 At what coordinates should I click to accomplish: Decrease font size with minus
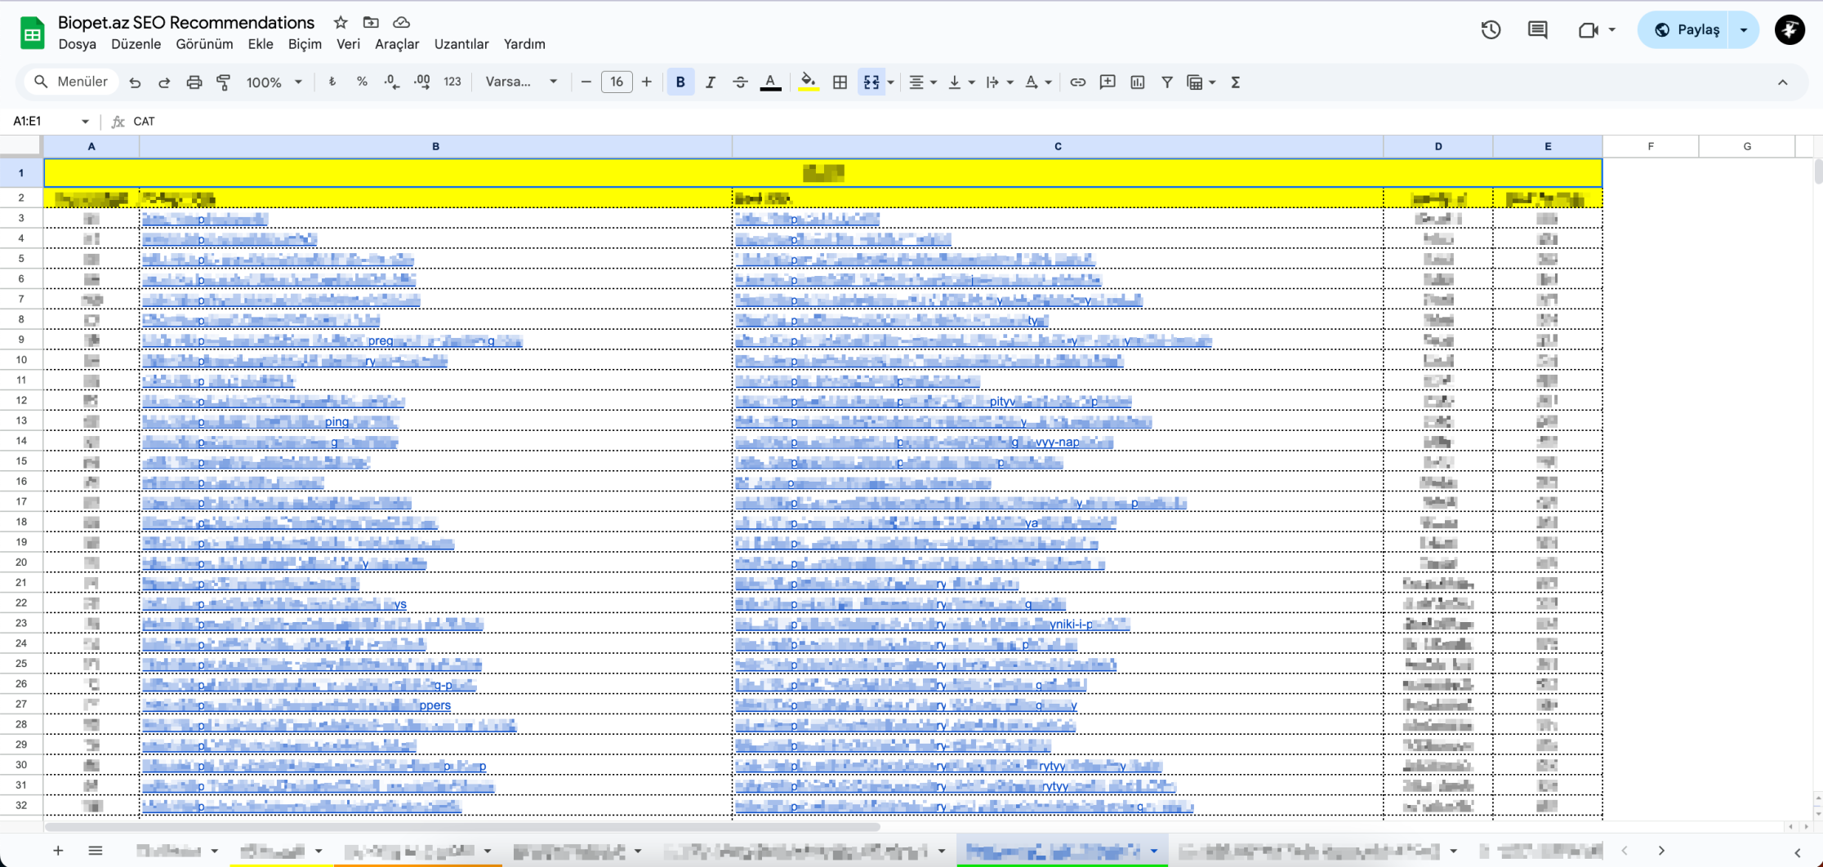(586, 82)
